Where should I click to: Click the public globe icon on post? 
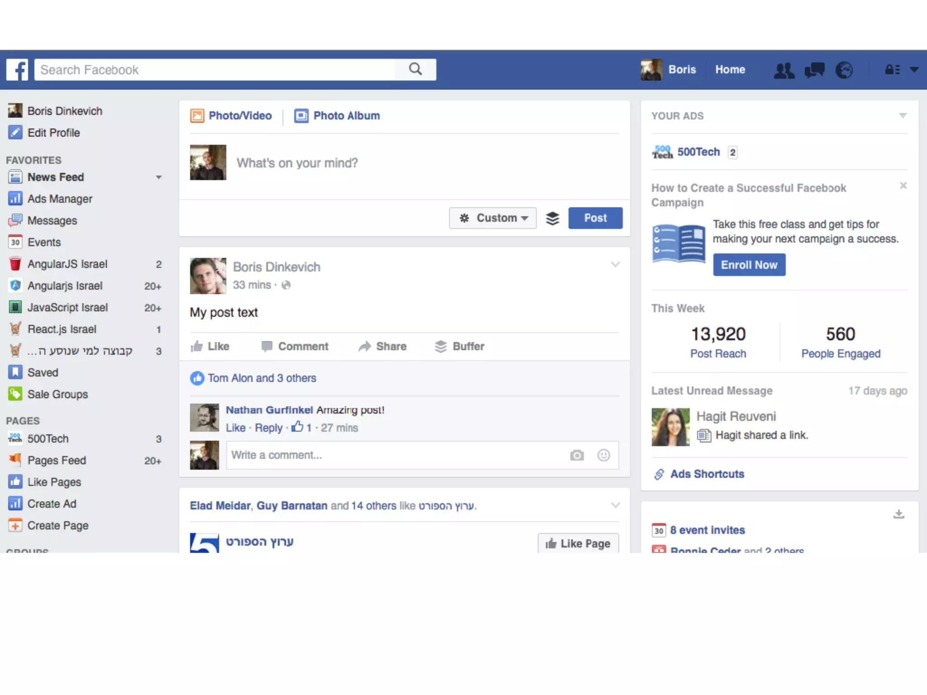click(286, 285)
